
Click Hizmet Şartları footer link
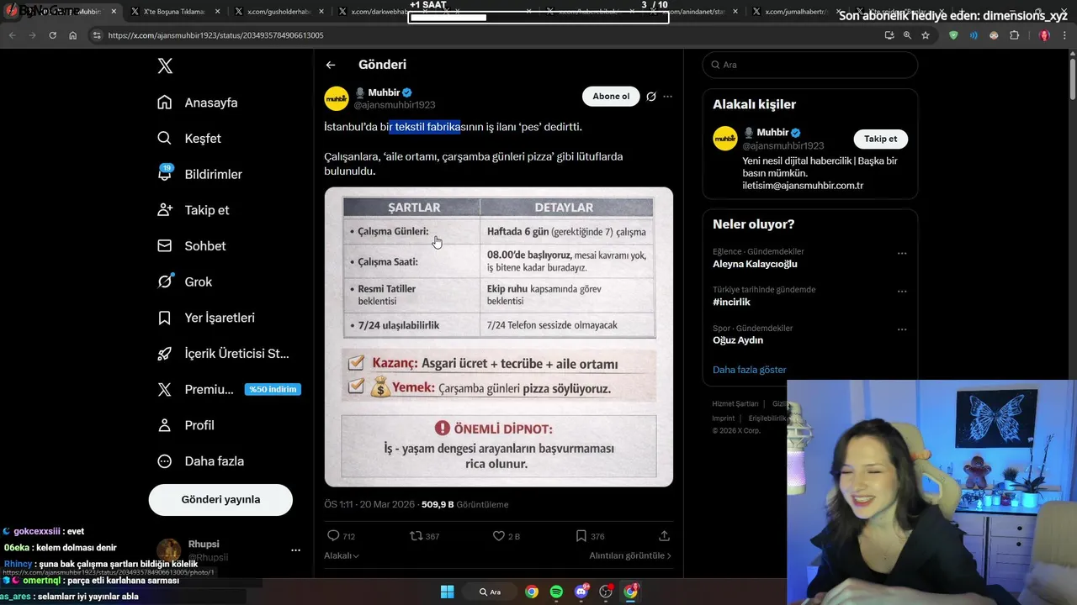click(735, 404)
